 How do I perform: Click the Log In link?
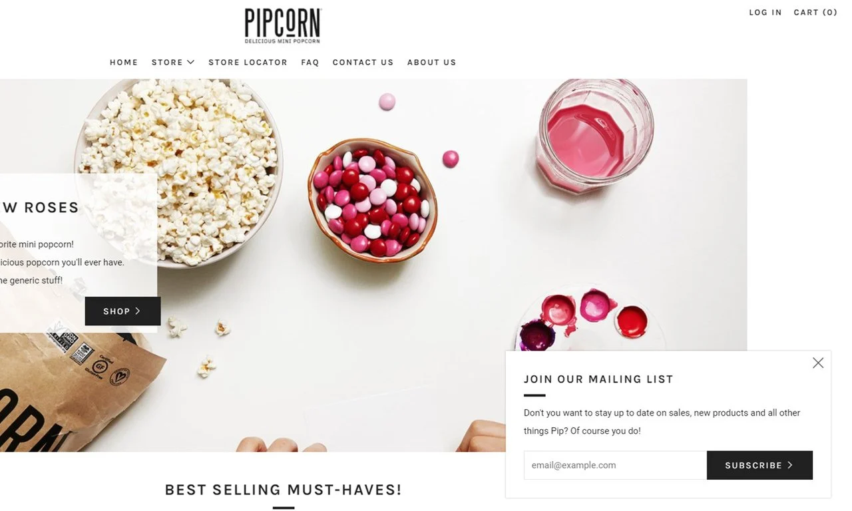click(x=765, y=13)
